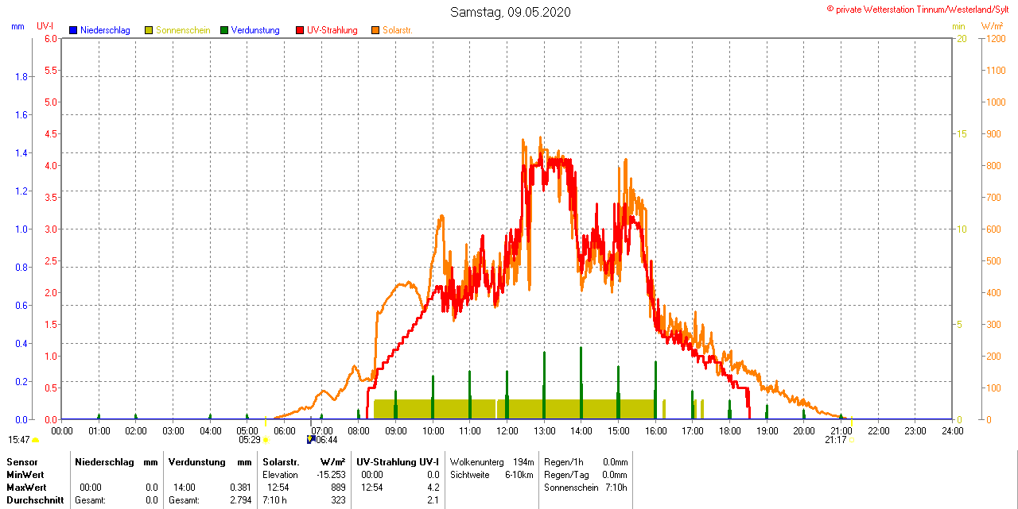Select the Niederschlag legend label
The height and width of the screenshot is (509, 1018).
105,30
